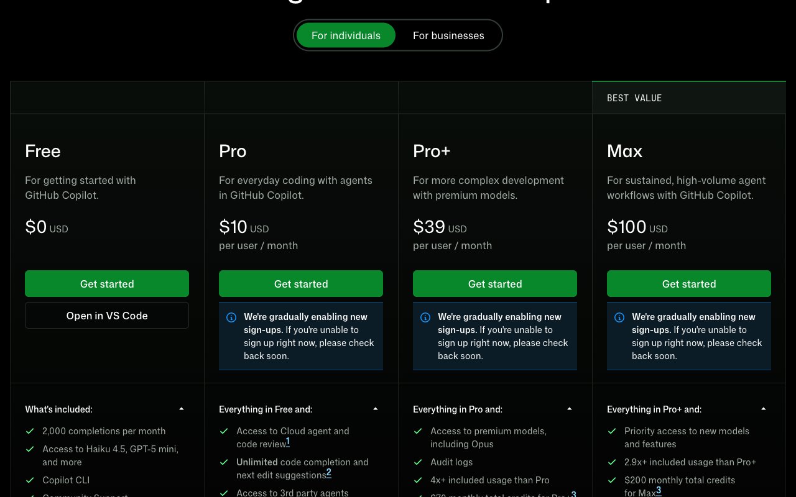This screenshot has width=796, height=497.
Task: Click 'Audit logs' feature text
Action: pos(451,462)
